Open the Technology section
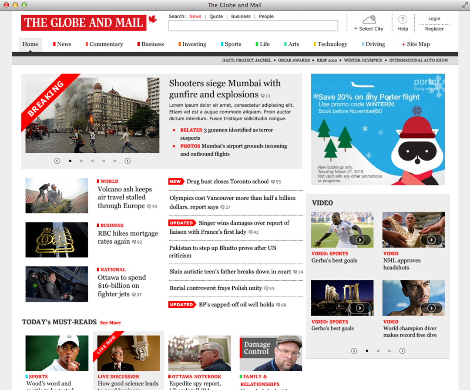Screen dimensions: 470x390 point(330,44)
